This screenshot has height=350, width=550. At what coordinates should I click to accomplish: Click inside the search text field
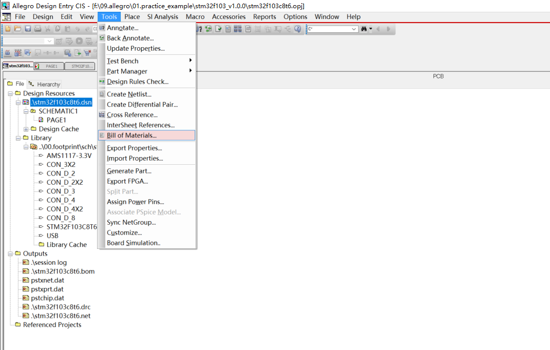(x=329, y=29)
